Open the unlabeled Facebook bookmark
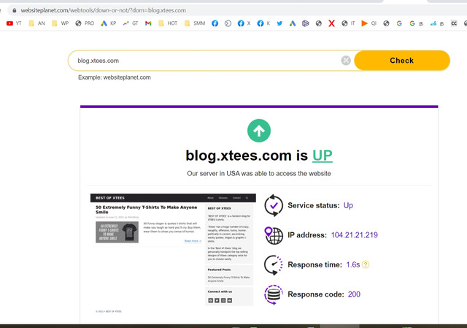The image size is (467, 328). tap(215, 23)
